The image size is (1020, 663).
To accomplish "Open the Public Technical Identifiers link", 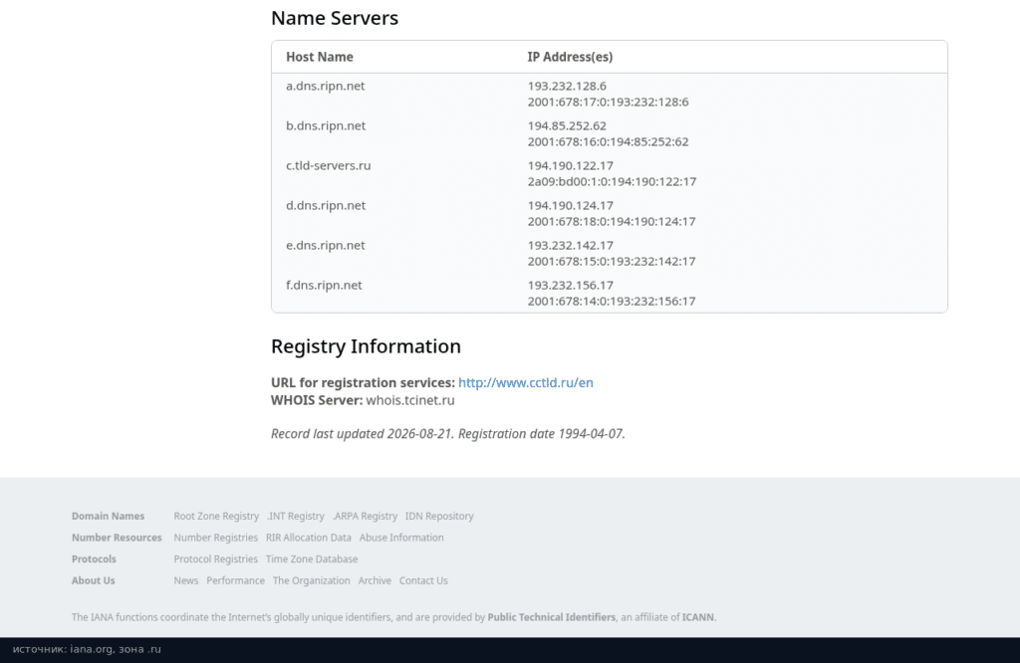I will point(552,617).
